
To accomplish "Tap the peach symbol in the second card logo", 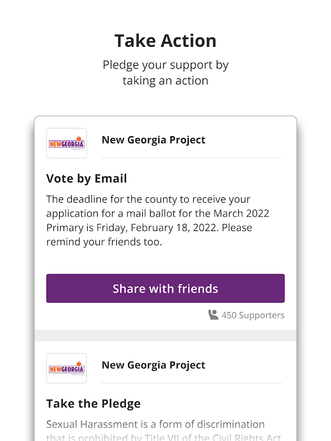I will pos(79,363).
